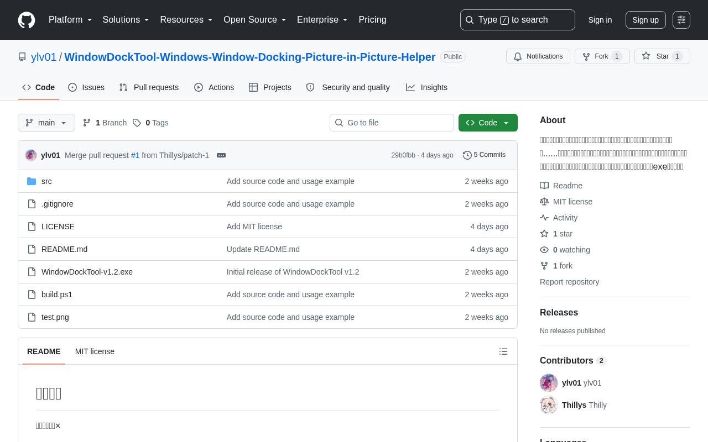Click Report repository link
The image size is (708, 442).
pos(569,282)
